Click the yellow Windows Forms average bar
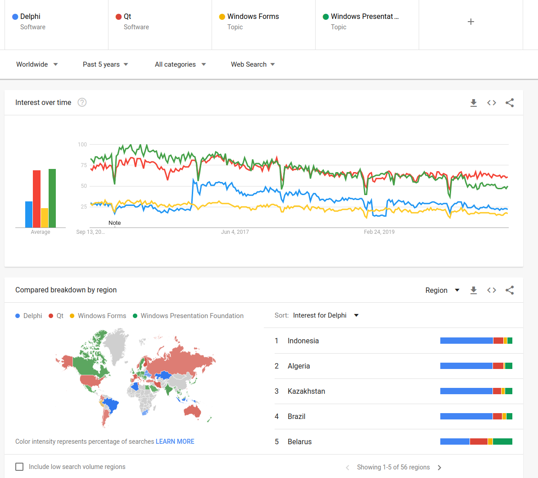The height and width of the screenshot is (478, 538). 45,218
